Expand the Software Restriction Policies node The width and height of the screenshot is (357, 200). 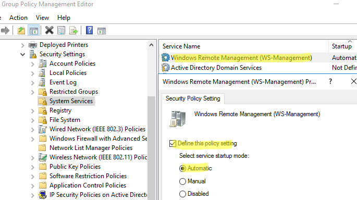32,177
